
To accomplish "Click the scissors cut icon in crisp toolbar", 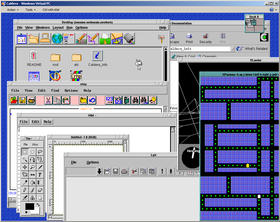I will click(x=48, y=100).
